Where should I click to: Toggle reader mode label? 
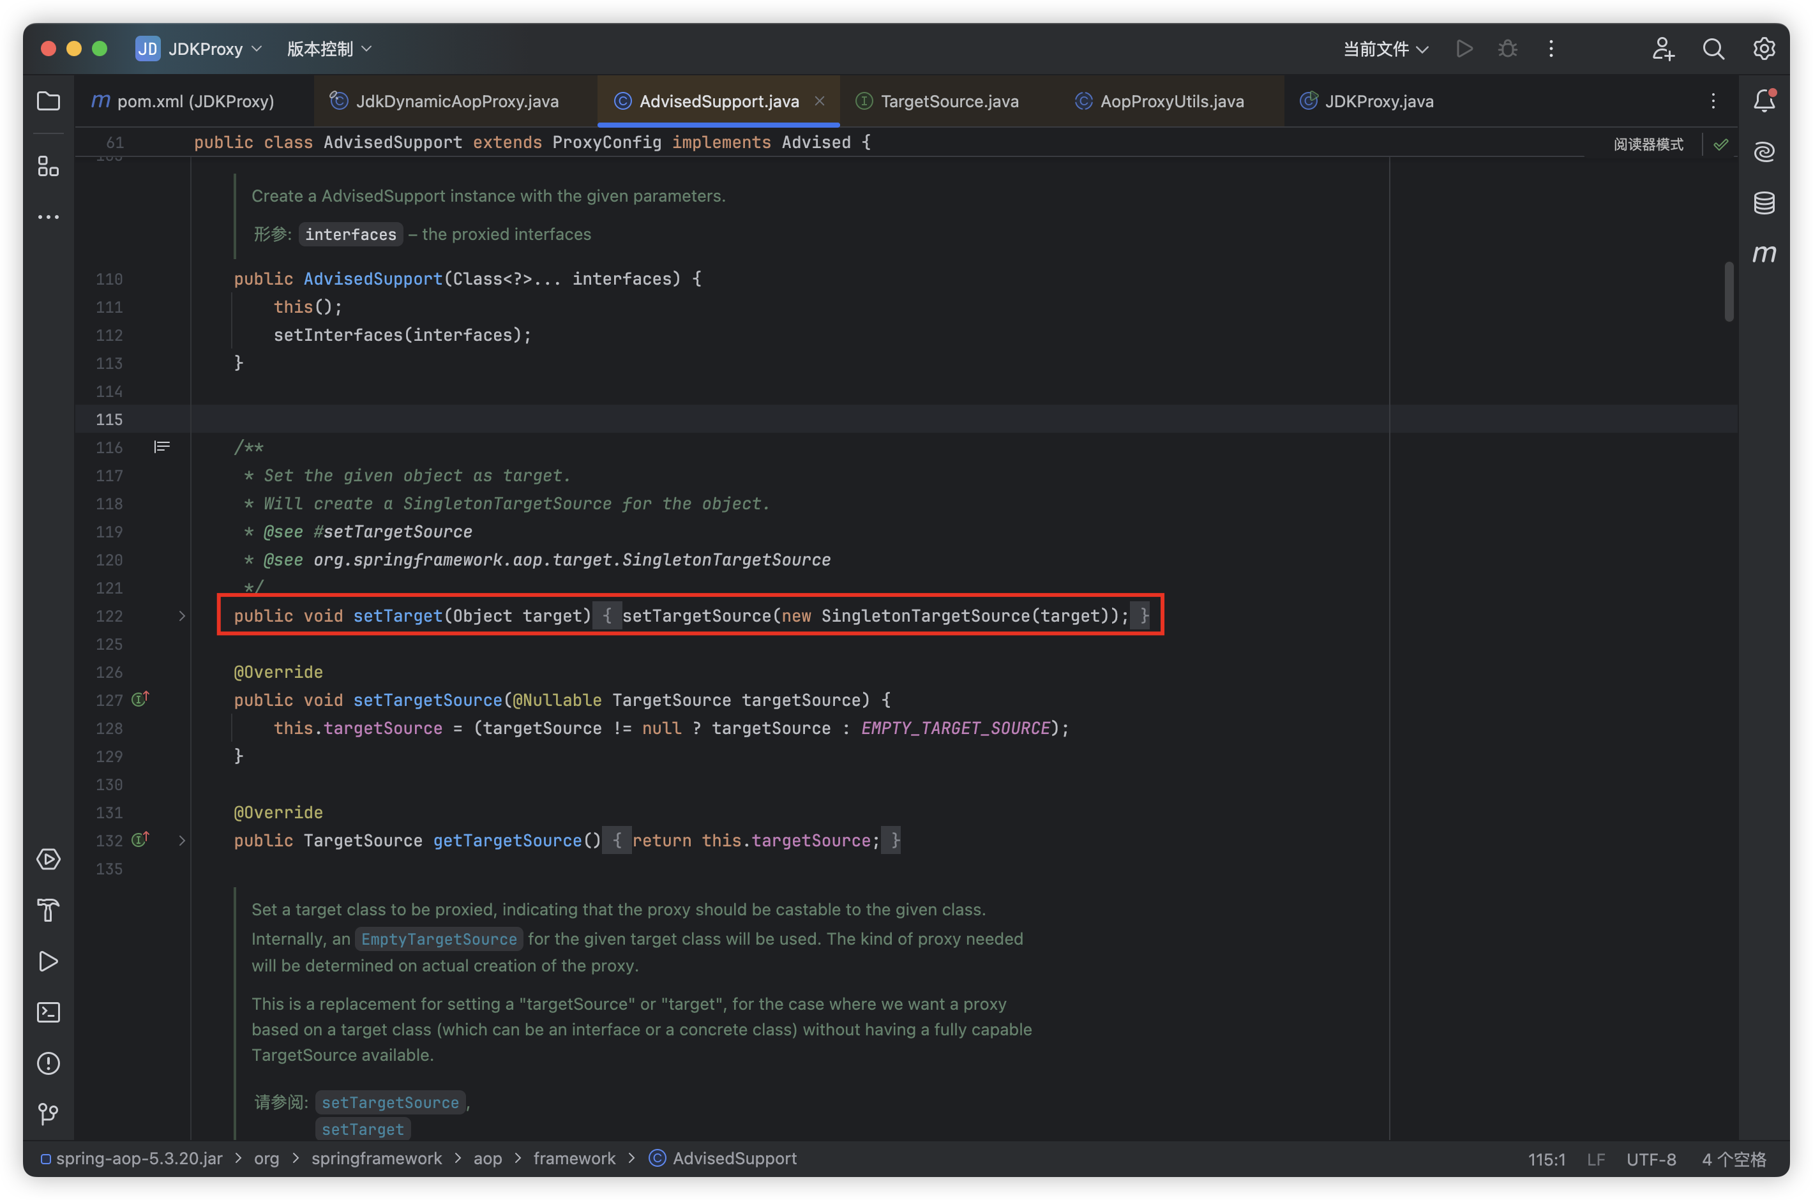[1648, 144]
